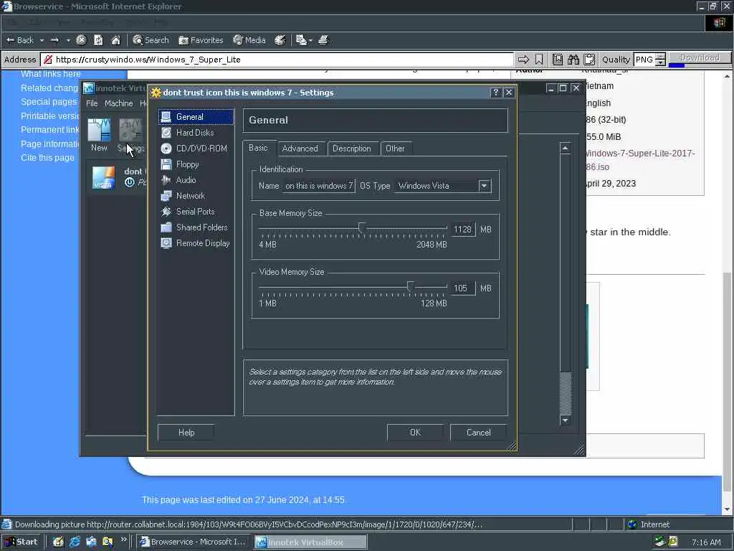Click the bookmarks page icon in toolbar
Viewport: 734px width, 551px height.
click(x=558, y=60)
